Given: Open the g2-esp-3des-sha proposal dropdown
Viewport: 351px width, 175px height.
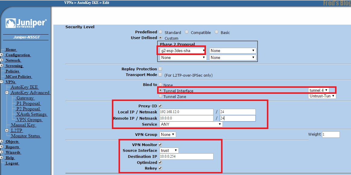Looking at the screenshot, I should 183,51.
